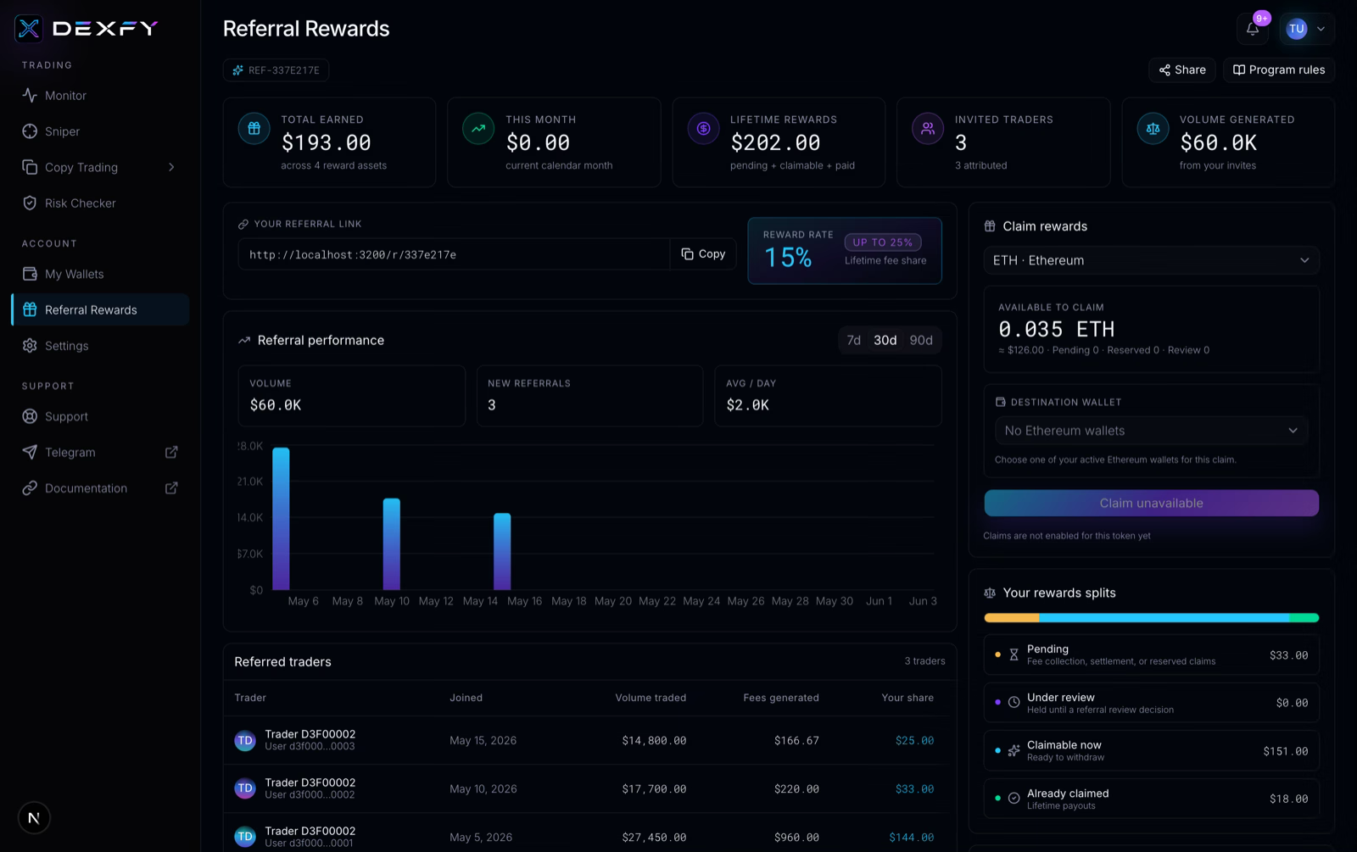
Task: Open the ETH · Ethereum token dropdown
Action: [1151, 260]
